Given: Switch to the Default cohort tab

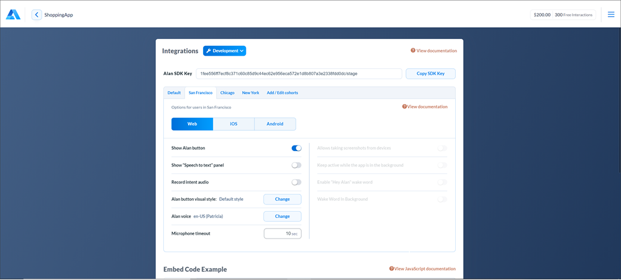Looking at the screenshot, I should pyautogui.click(x=174, y=93).
